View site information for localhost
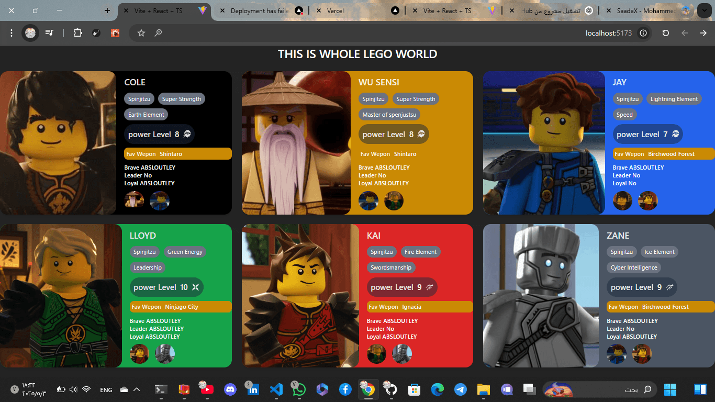 [643, 33]
